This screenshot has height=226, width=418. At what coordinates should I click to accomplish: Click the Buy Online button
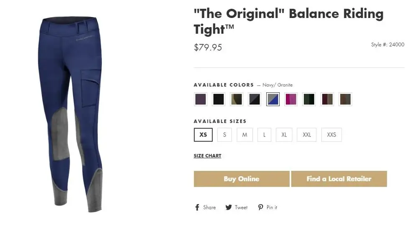[242, 179]
